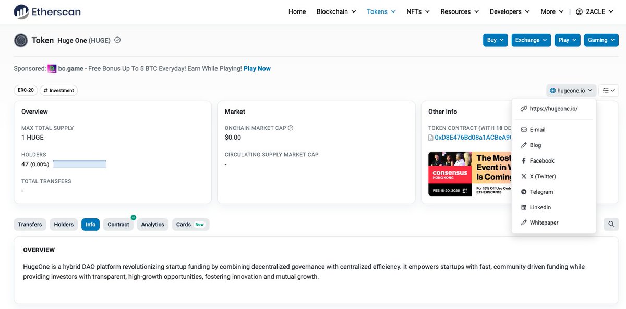
Task: Collapse the hugeone.io links dropdown
Action: (571, 90)
